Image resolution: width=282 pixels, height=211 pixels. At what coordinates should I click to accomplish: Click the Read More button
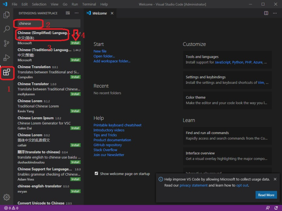tap(266, 195)
